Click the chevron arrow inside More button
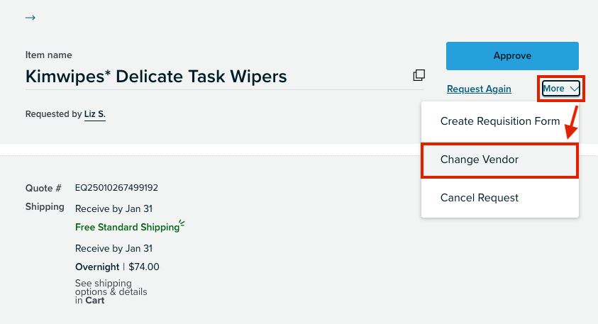 (574, 89)
